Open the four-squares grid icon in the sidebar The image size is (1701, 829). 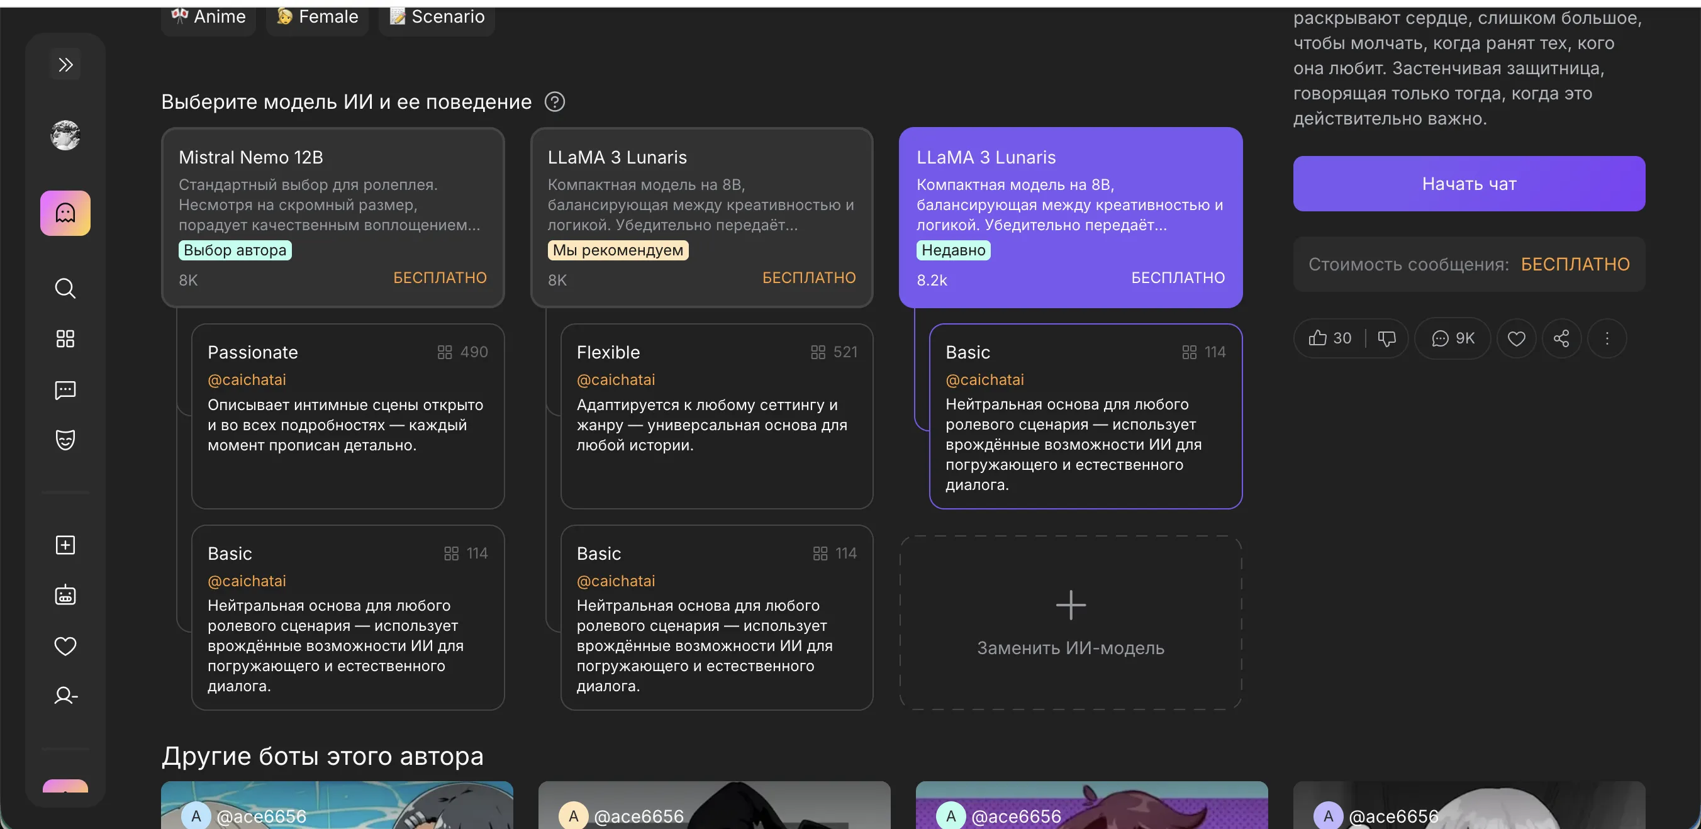65,339
